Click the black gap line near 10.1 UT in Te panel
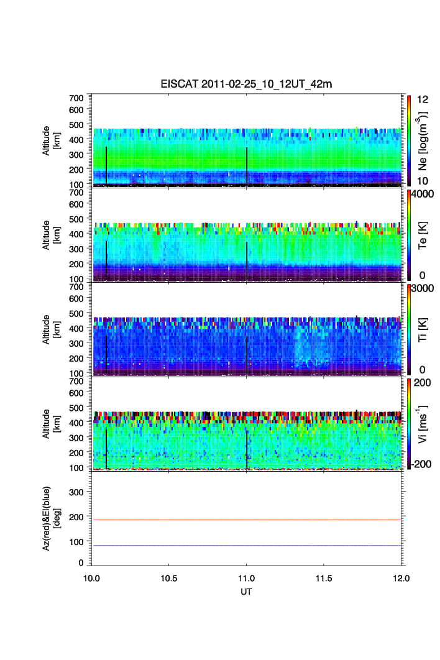Screen dimensions: 440x660 pyautogui.click(x=106, y=259)
